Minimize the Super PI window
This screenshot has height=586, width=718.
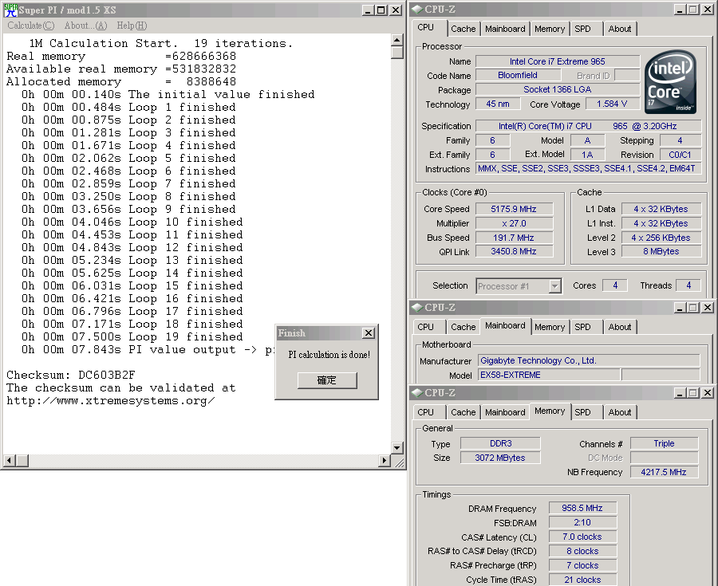[x=368, y=10]
